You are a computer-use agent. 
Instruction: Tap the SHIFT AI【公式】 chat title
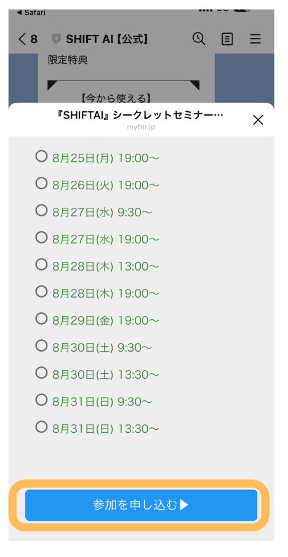[107, 39]
